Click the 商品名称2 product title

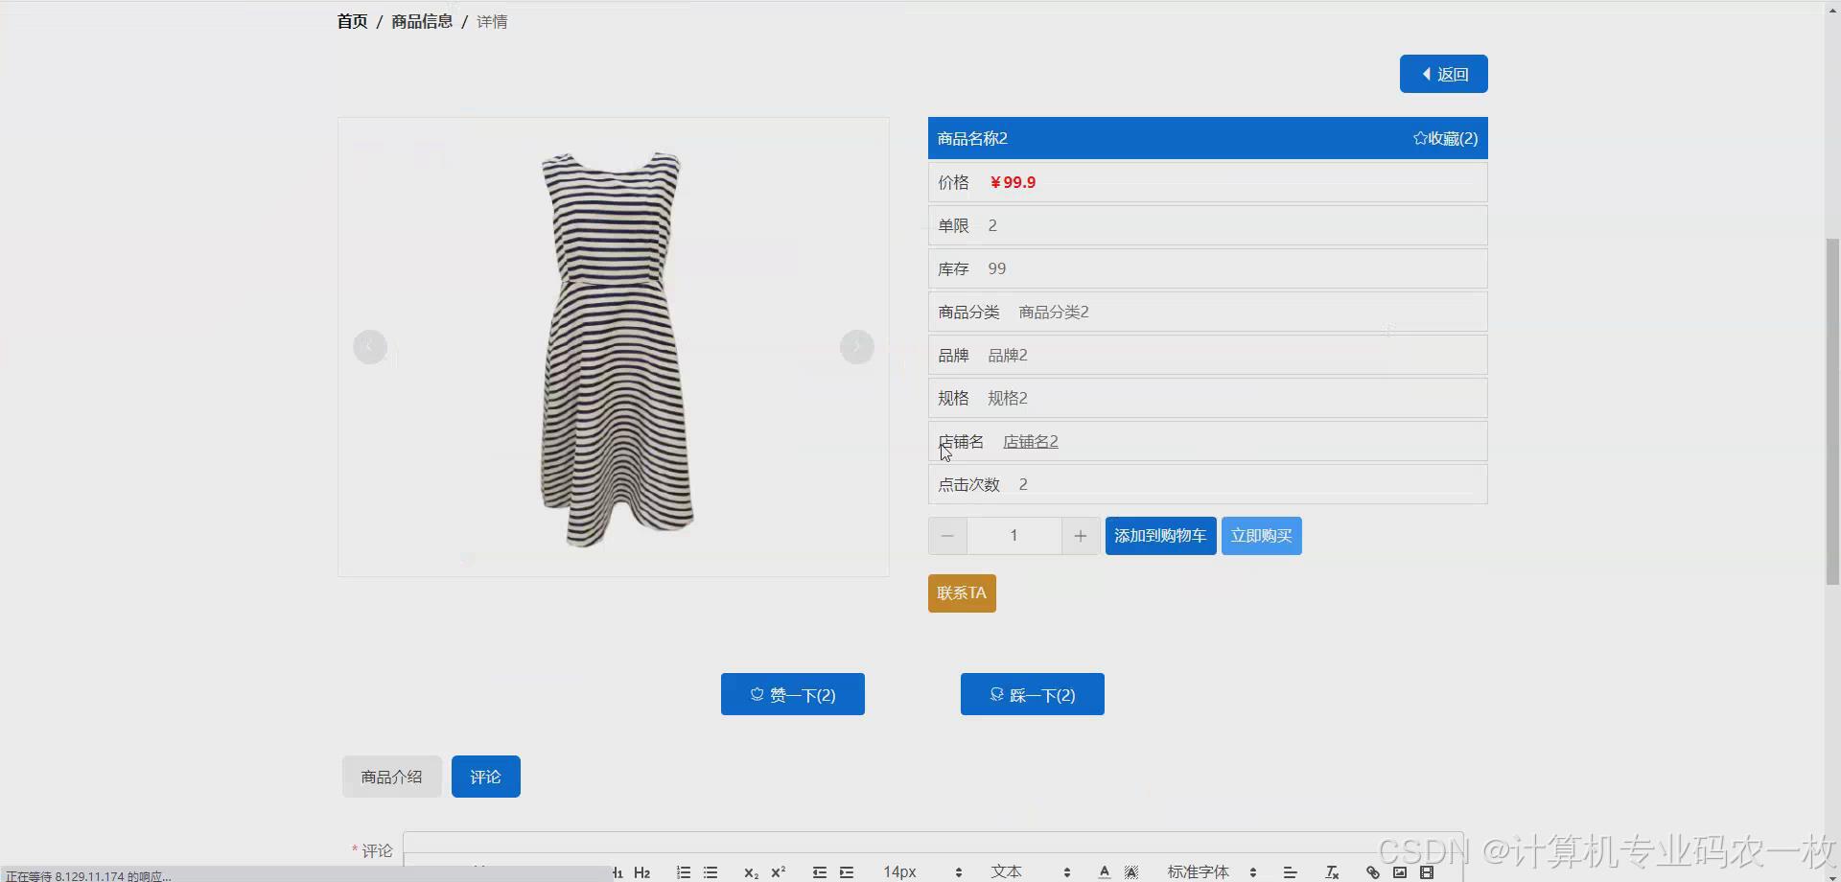[972, 138]
